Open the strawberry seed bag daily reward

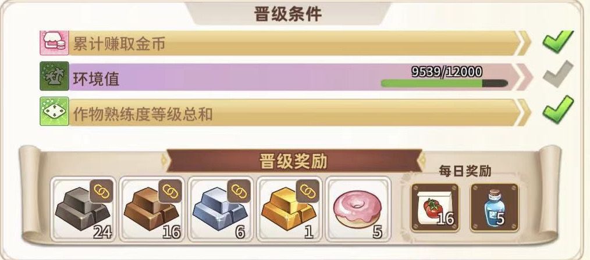(435, 207)
